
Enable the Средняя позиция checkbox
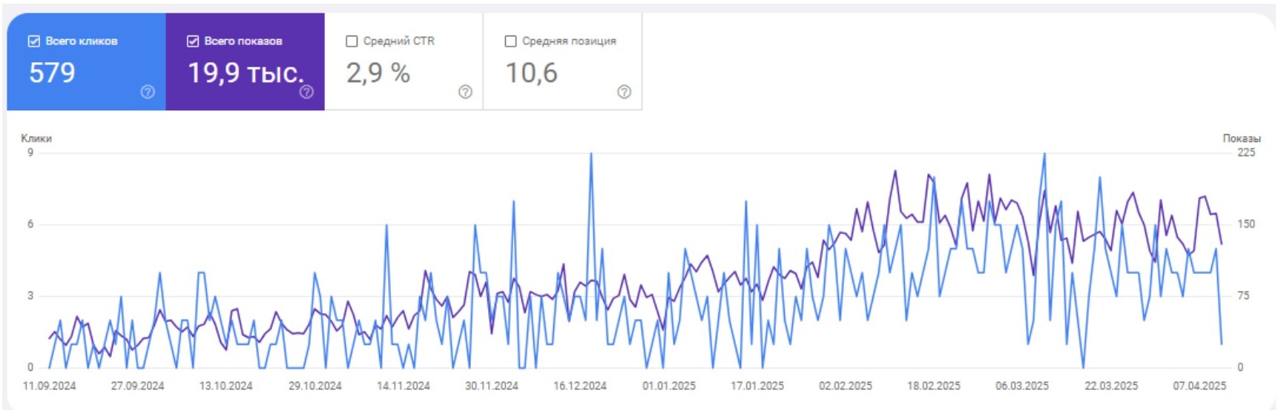click(x=510, y=41)
